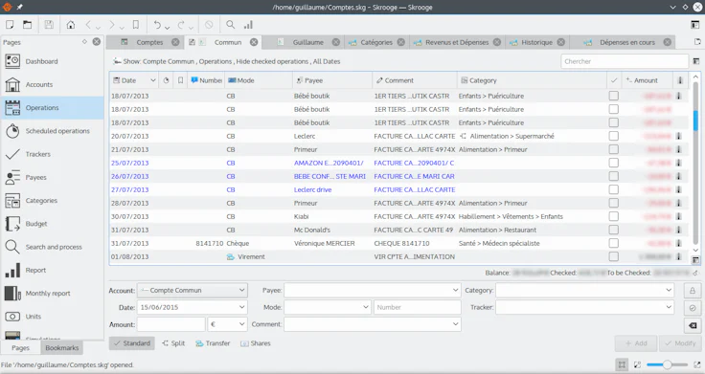705x374 pixels.
Task: Click the Chercher search field
Action: (625, 61)
